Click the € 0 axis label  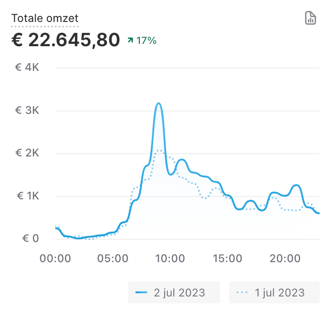coord(29,239)
